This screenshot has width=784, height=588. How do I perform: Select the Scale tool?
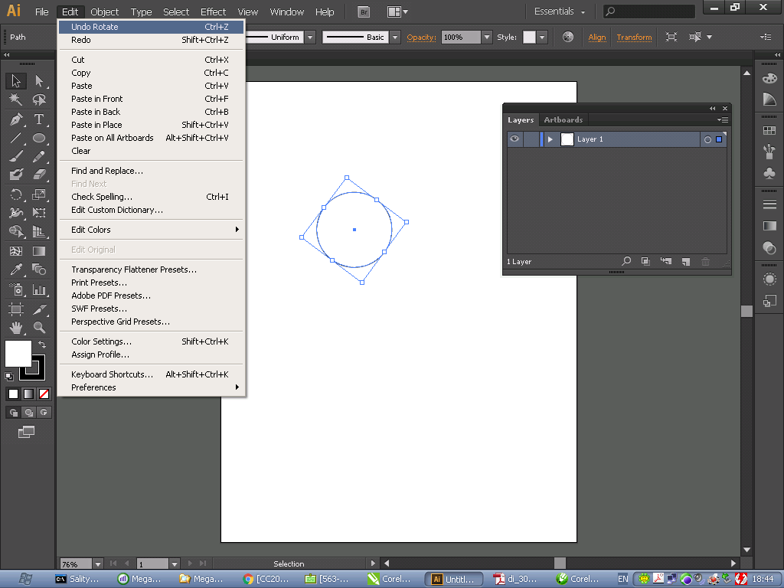(39, 194)
